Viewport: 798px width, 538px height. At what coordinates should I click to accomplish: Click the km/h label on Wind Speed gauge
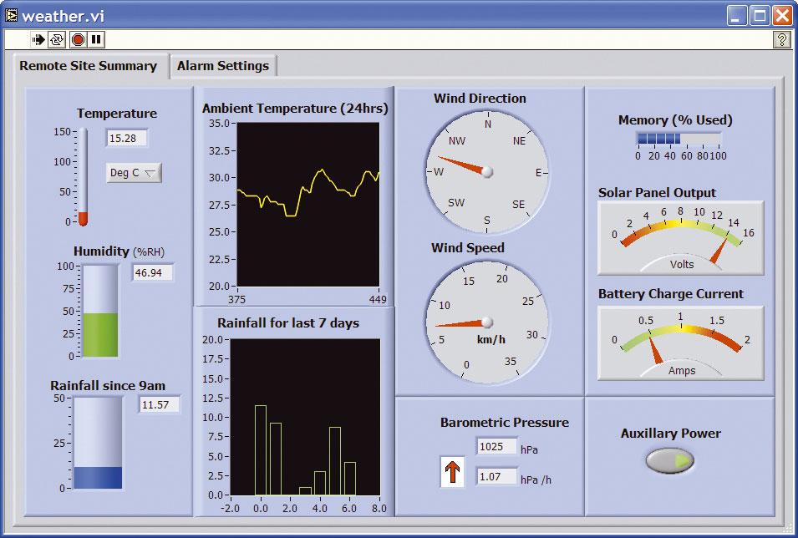click(x=491, y=339)
